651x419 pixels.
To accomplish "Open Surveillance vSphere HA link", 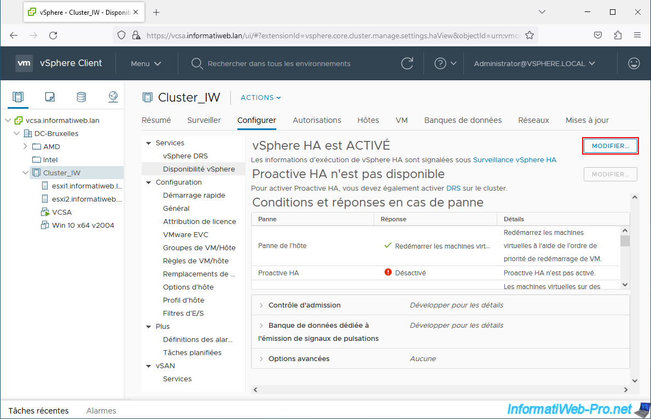I will (514, 160).
